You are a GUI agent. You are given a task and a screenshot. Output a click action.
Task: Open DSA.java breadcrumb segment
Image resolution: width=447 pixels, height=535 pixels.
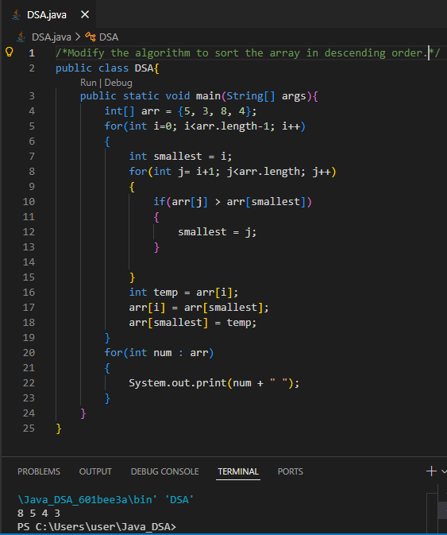[x=52, y=37]
